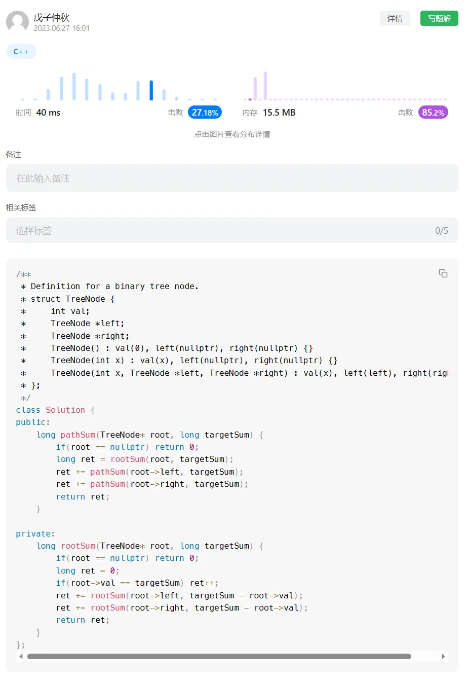Click the 0/5 tag counter
Image resolution: width=469 pixels, height=679 pixels.
coord(441,231)
